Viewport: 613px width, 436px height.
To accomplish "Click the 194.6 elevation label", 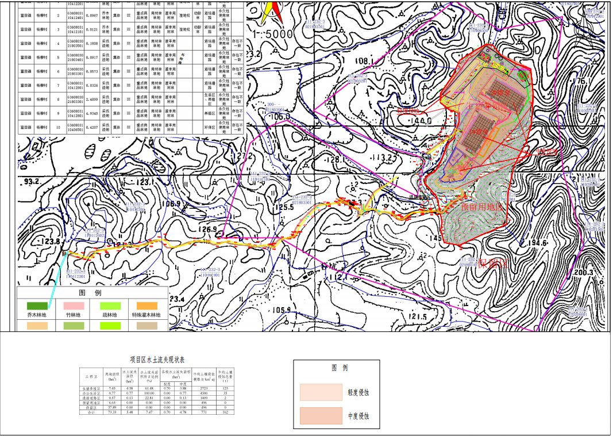I will (535, 243).
